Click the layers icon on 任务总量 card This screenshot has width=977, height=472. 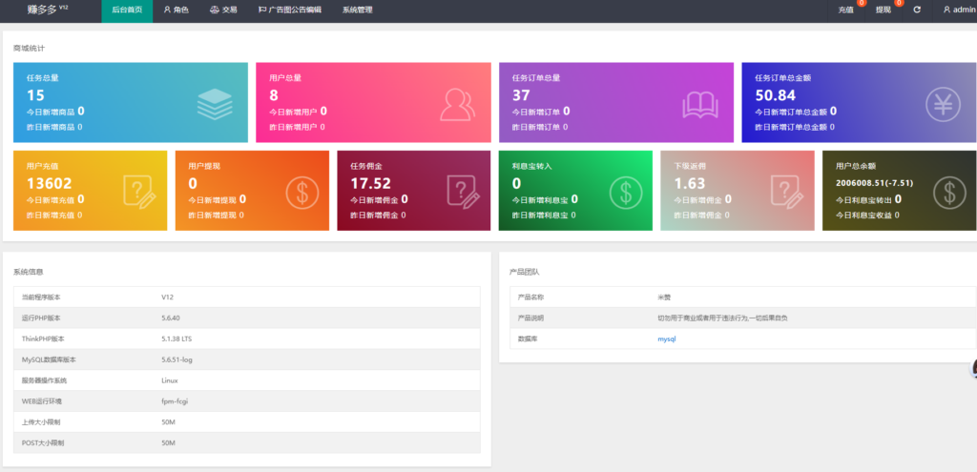coord(215,103)
